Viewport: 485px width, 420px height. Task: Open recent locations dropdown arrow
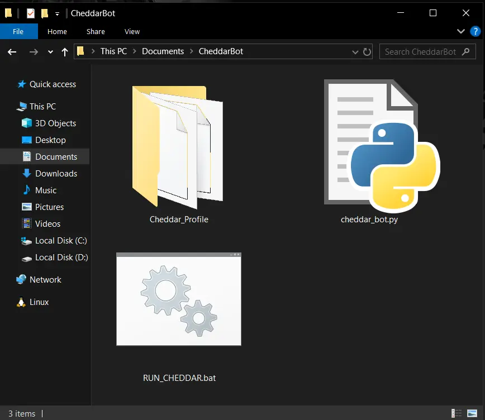click(x=50, y=51)
